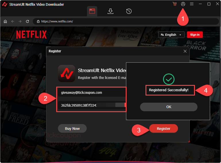Image resolution: width=221 pixels, height=163 pixels.
Task: Open the English language dropdown
Action: pyautogui.click(x=171, y=35)
